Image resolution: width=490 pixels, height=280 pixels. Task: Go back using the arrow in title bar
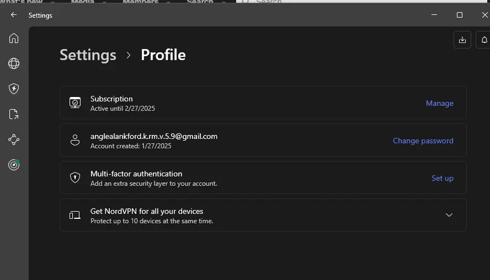(13, 15)
